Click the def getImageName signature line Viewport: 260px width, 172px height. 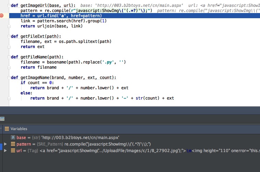coord(63,78)
